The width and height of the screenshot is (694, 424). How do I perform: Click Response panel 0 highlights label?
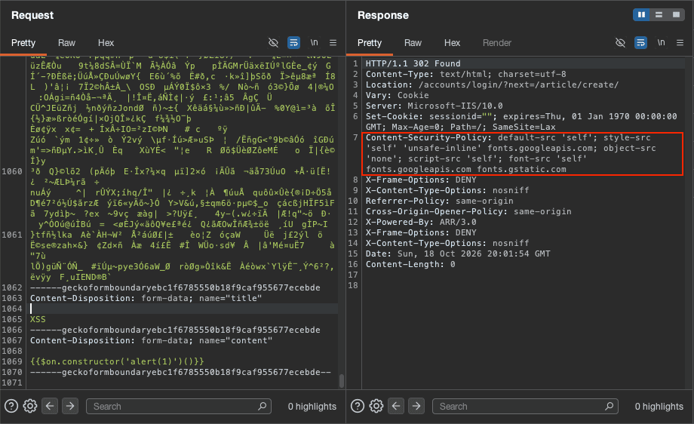click(x=659, y=407)
